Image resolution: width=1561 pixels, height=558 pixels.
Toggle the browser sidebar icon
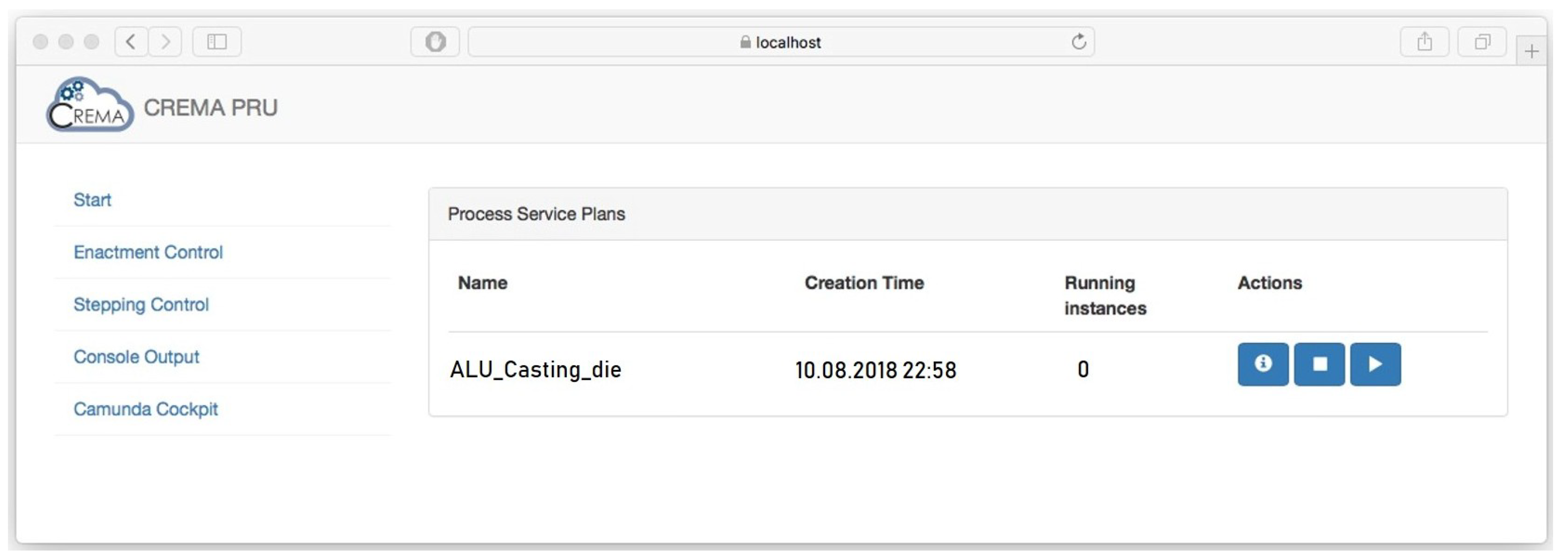[x=216, y=42]
